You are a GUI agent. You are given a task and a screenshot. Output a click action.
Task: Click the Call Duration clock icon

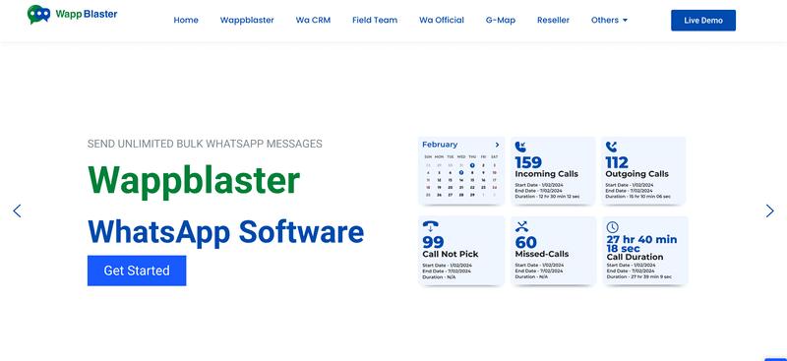(x=613, y=227)
